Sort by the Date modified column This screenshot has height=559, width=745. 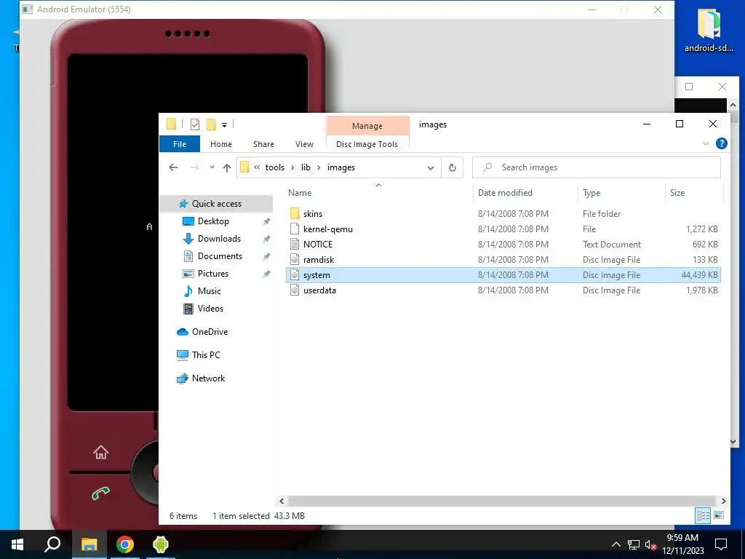[505, 192]
